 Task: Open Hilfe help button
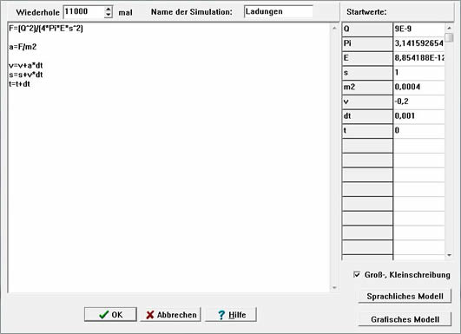pyautogui.click(x=231, y=314)
